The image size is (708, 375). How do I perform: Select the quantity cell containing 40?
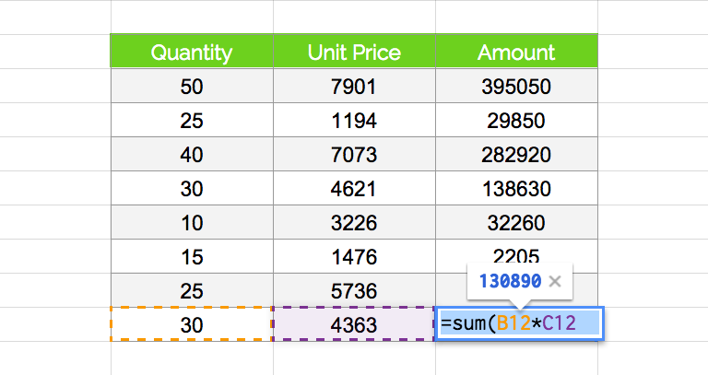[192, 155]
